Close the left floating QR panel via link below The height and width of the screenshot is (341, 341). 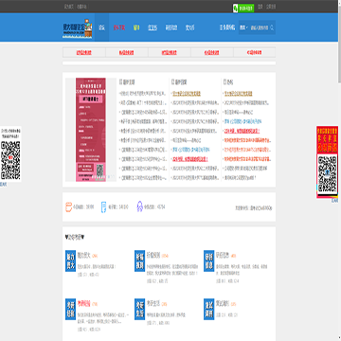point(3,185)
